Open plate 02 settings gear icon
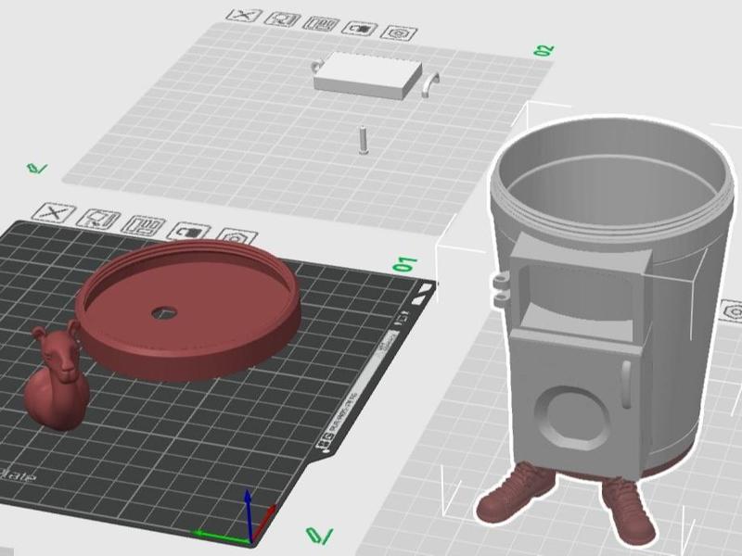The image size is (742, 556). [399, 33]
